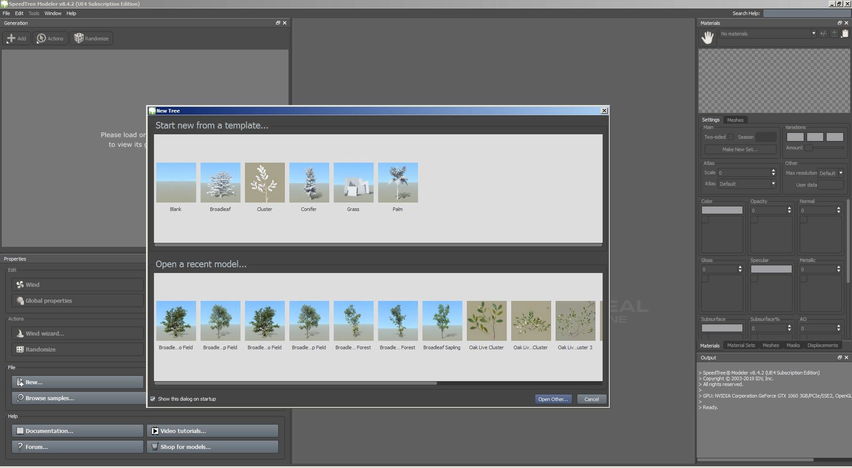Choose the Palm template
This screenshot has width=852, height=468.
[398, 187]
